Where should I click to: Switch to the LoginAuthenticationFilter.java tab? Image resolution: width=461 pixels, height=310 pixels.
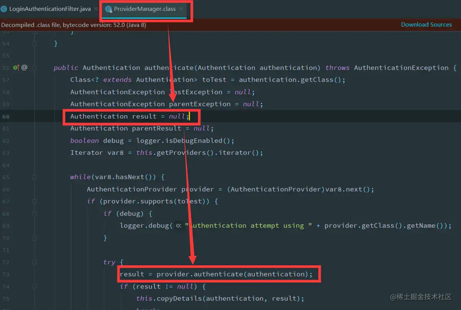click(50, 9)
